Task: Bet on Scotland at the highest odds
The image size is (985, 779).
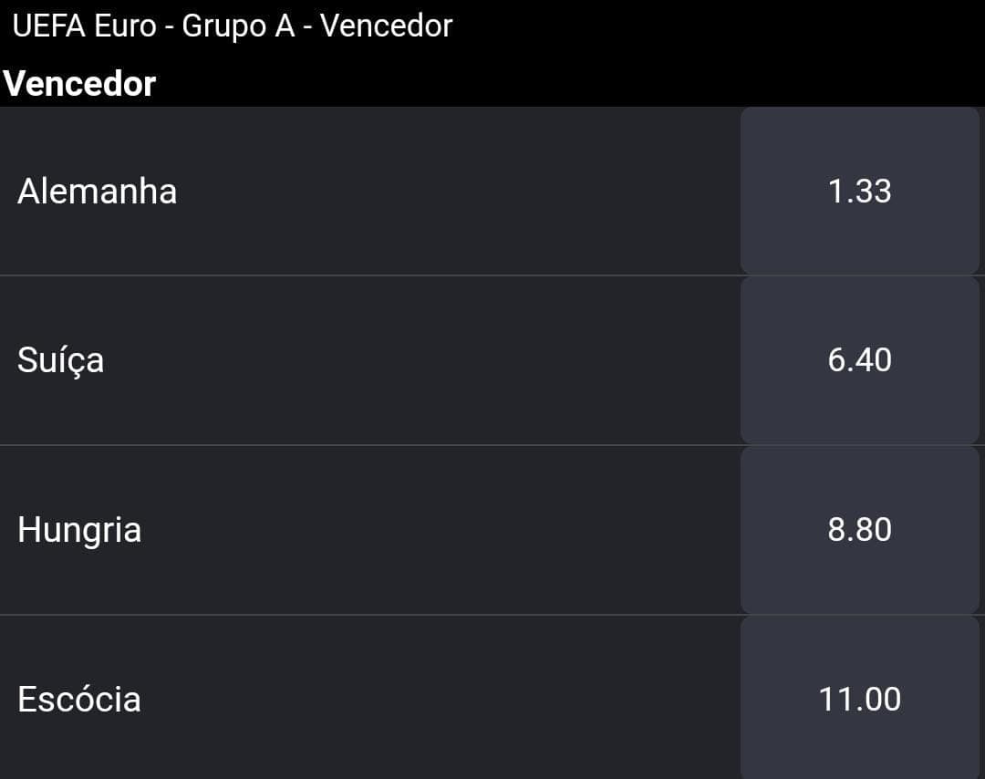Action: (x=859, y=697)
